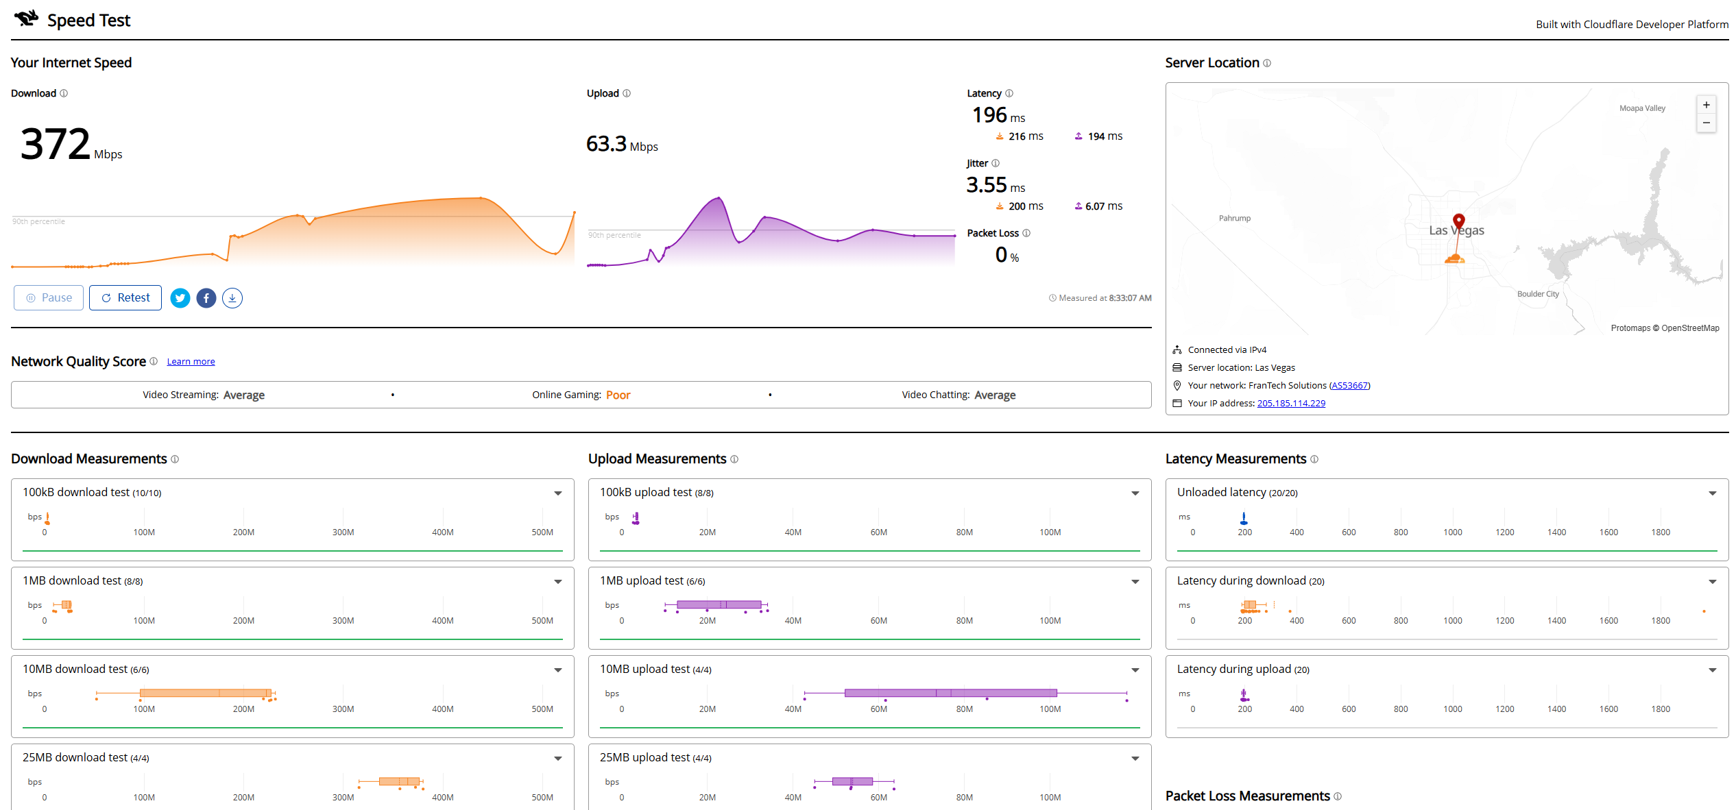
Task: Zoom out on the server map
Action: pyautogui.click(x=1707, y=123)
